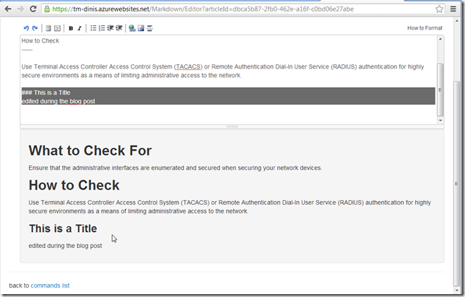Bookmark this page with the star
465x297 pixels.
tap(439, 9)
